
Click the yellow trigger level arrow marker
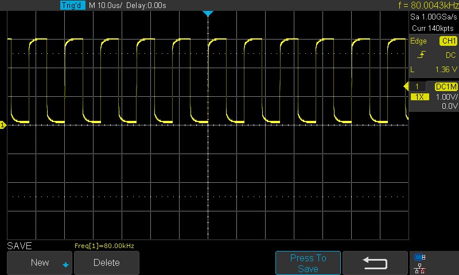[406, 87]
